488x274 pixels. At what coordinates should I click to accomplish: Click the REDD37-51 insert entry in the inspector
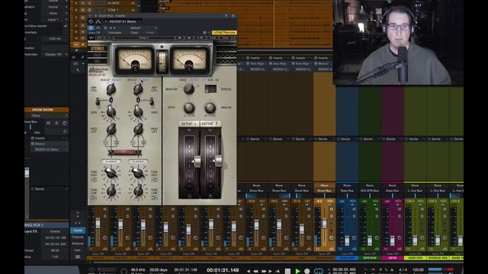[47, 149]
